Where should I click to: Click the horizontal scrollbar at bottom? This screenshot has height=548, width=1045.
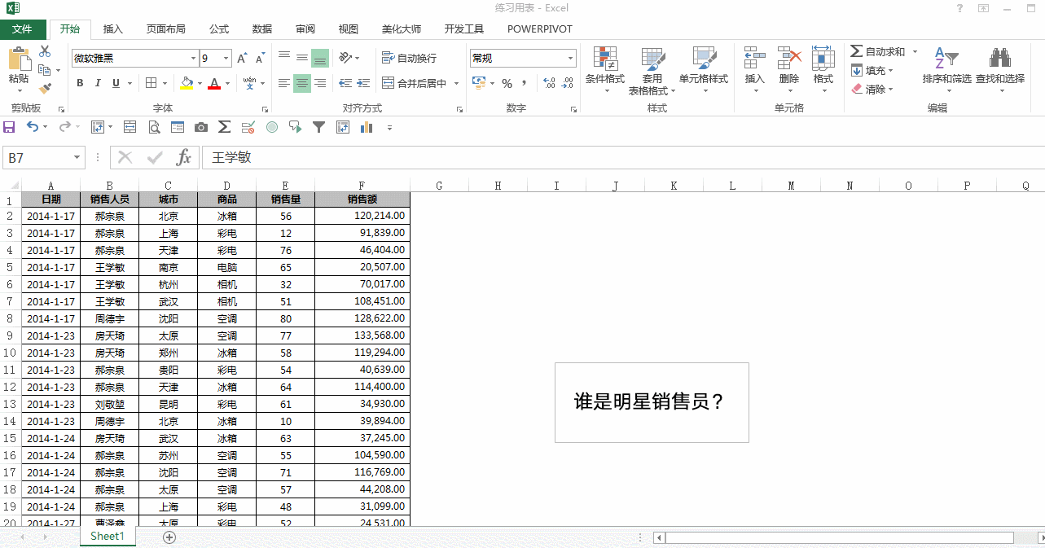(x=840, y=537)
